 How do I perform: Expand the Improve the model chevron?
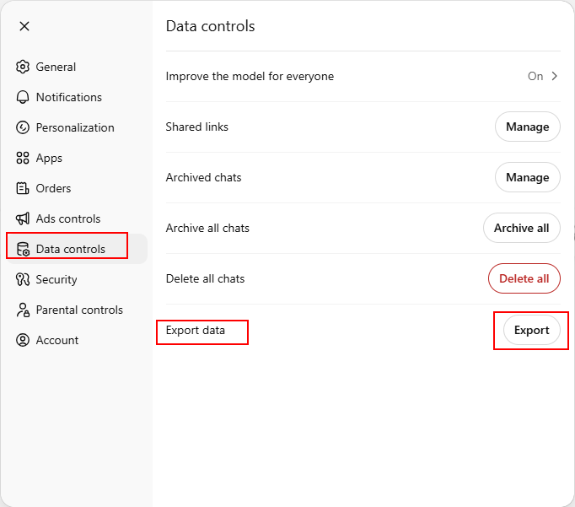(x=555, y=76)
